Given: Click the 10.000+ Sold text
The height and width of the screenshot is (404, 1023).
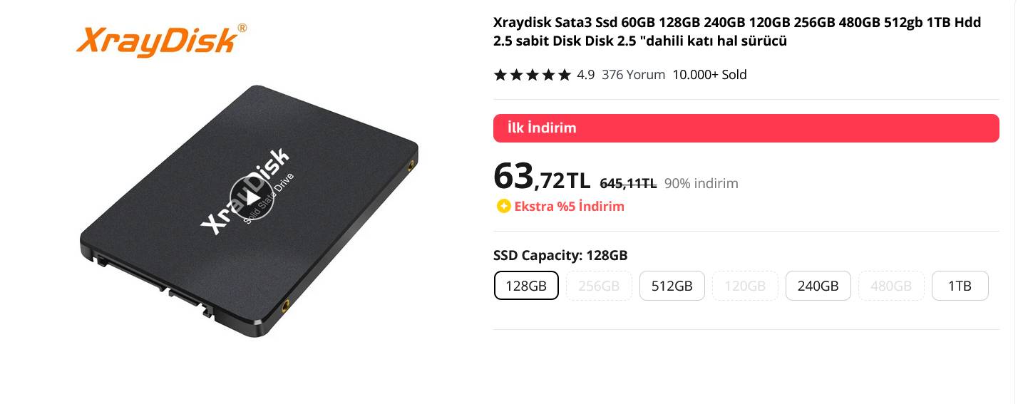Looking at the screenshot, I should 710,75.
